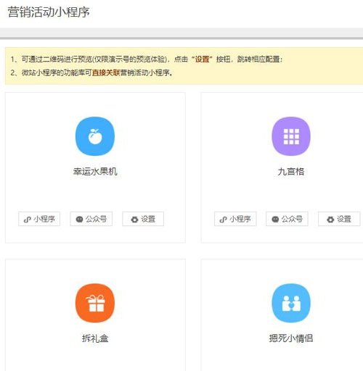
Task: Click the 九宫格 purple grid icon
Action: [x=291, y=136]
